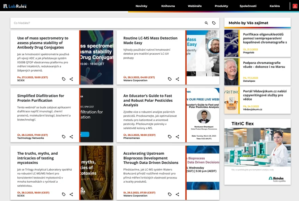Open 'Use of mass spectrometry' webinar title
Image resolution: width=299 pixels, height=201 pixels.
(x=43, y=43)
